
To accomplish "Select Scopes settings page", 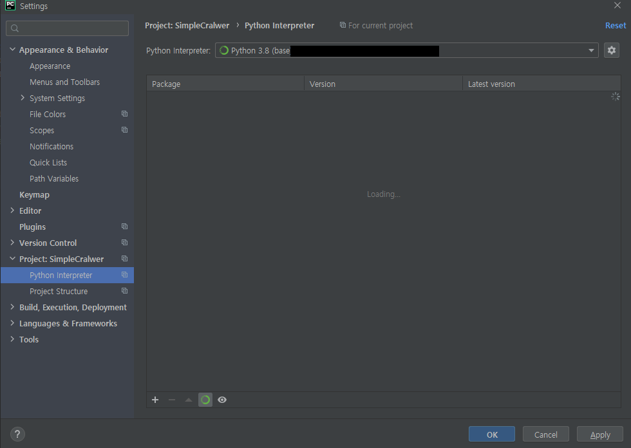I will [42, 130].
